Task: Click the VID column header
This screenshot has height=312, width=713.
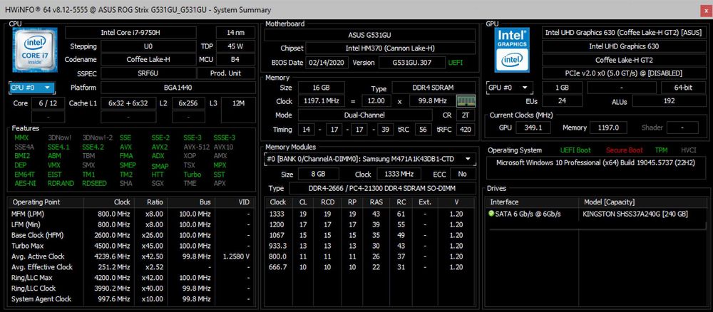Action: click(235, 202)
